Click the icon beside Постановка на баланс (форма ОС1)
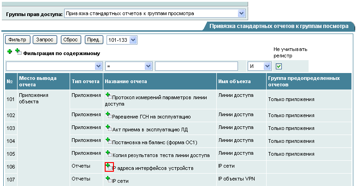The height and width of the screenshot is (186, 357). 108,141
